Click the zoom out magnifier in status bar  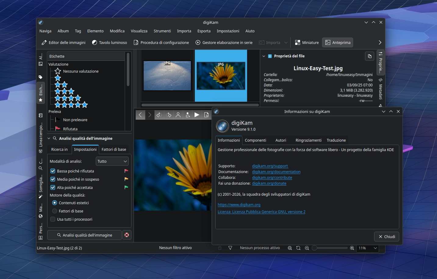coord(307,248)
